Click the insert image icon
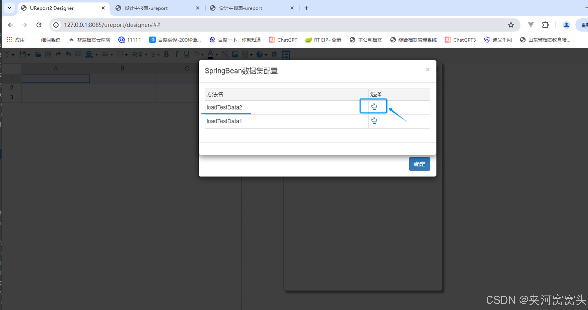588x310 pixels. 235,54
